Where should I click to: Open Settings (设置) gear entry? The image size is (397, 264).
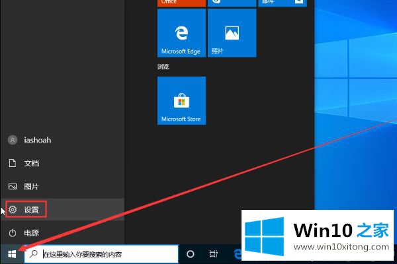pos(62,209)
